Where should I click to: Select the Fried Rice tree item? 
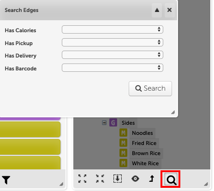pos(144,143)
